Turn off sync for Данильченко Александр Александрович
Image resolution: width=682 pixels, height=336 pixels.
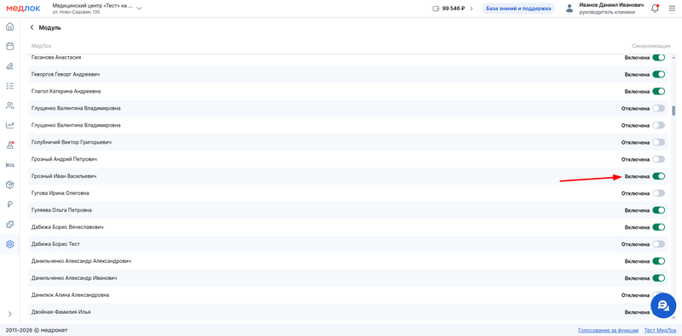pos(658,261)
